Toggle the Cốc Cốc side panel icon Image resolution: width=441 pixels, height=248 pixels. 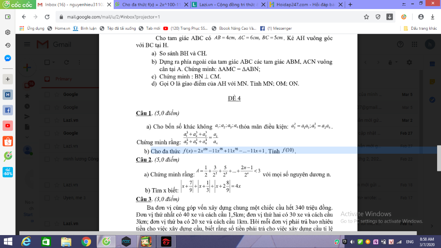tap(8, 17)
